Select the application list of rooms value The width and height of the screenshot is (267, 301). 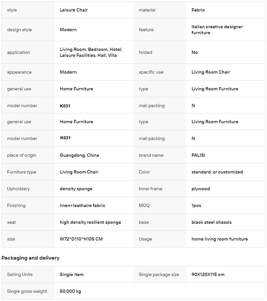tap(91, 52)
